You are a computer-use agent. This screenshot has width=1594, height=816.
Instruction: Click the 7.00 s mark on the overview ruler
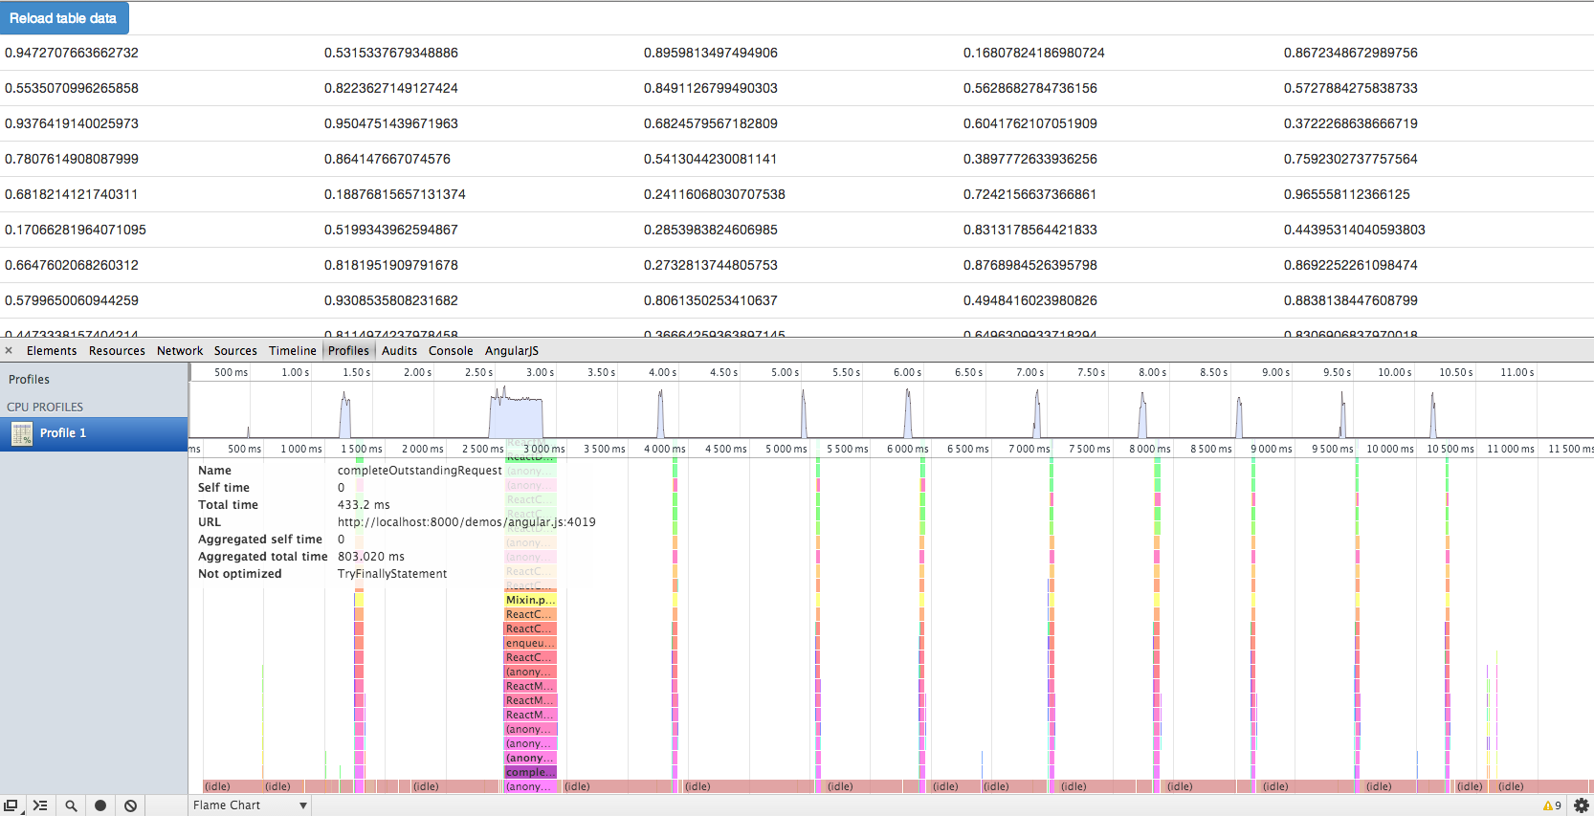(x=1029, y=372)
